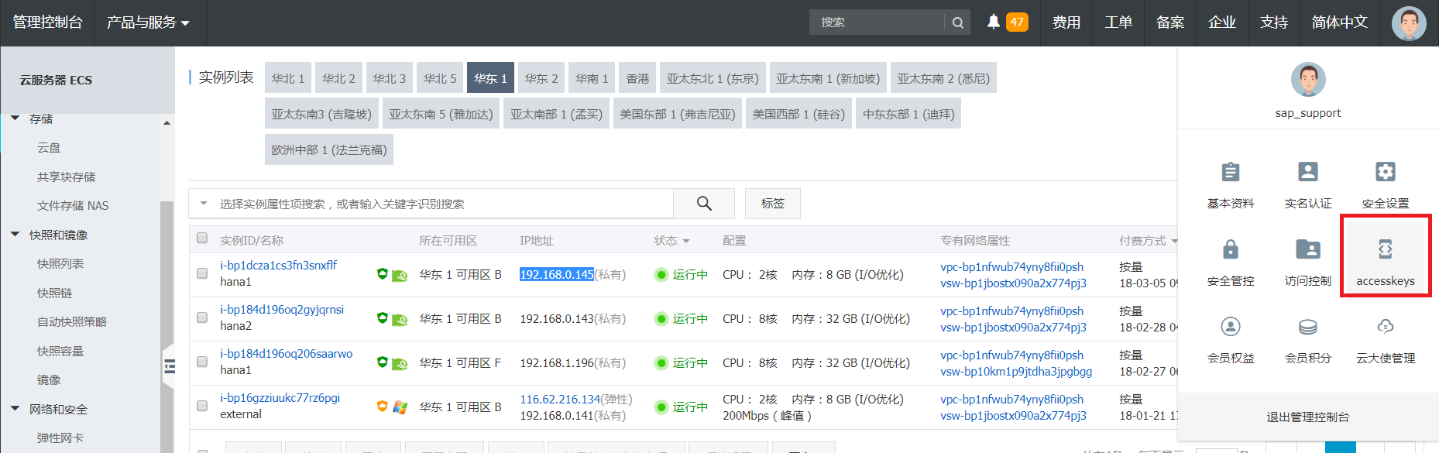Select the checkbox for hana2 row

(202, 317)
